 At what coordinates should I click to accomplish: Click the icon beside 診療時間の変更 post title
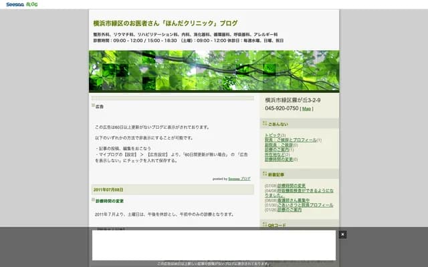tap(93, 200)
